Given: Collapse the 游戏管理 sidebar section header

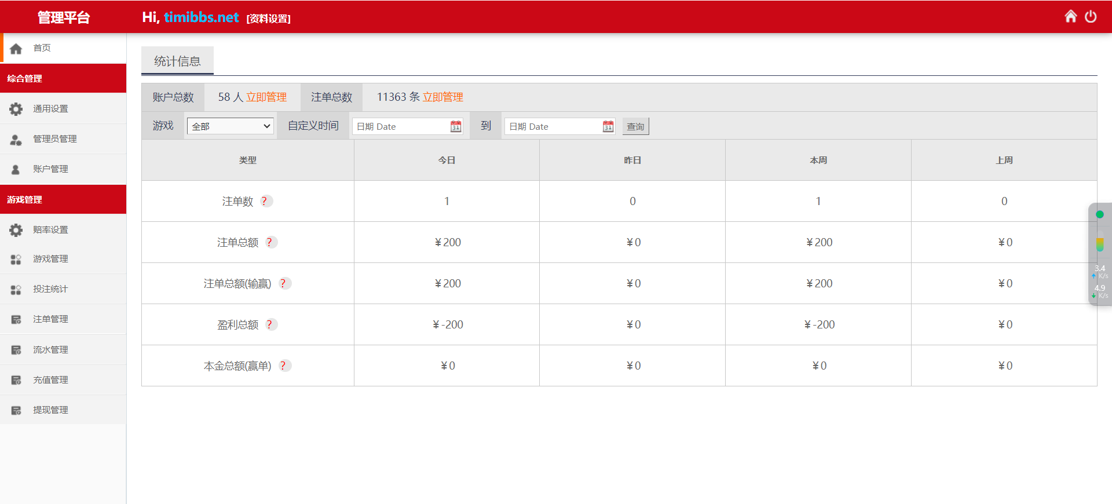Looking at the screenshot, I should (63, 199).
